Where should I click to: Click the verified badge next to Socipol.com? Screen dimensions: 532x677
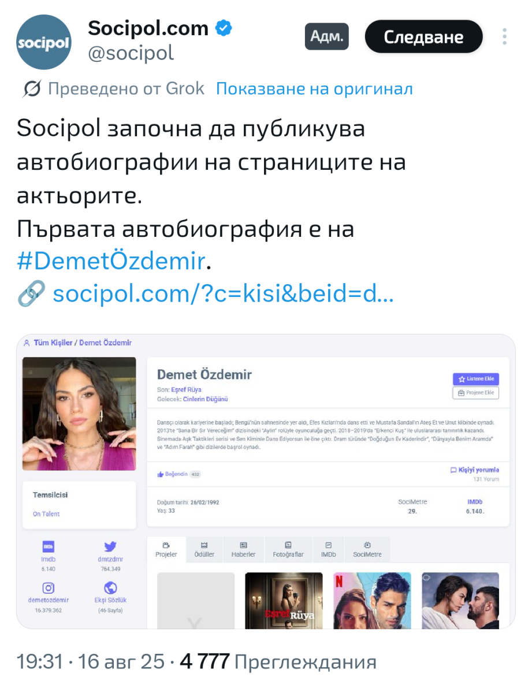[224, 28]
